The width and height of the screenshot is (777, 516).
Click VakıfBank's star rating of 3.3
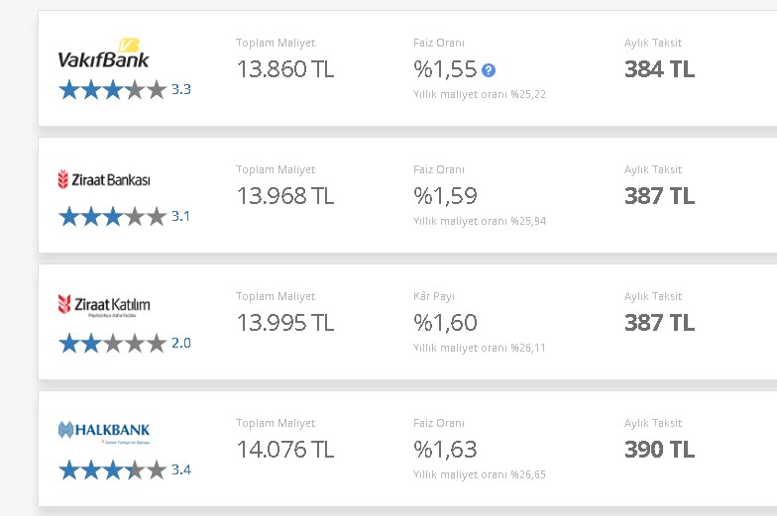(x=125, y=89)
